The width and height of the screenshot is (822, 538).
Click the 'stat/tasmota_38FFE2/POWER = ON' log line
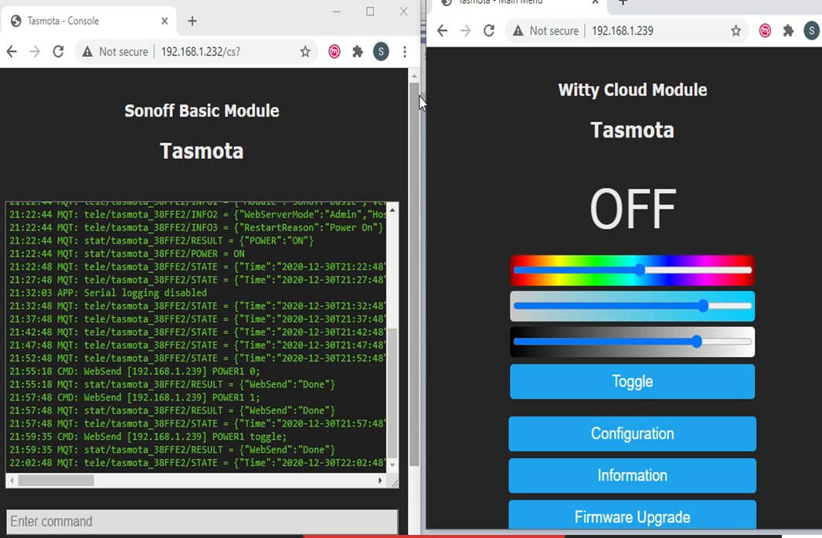tap(127, 254)
